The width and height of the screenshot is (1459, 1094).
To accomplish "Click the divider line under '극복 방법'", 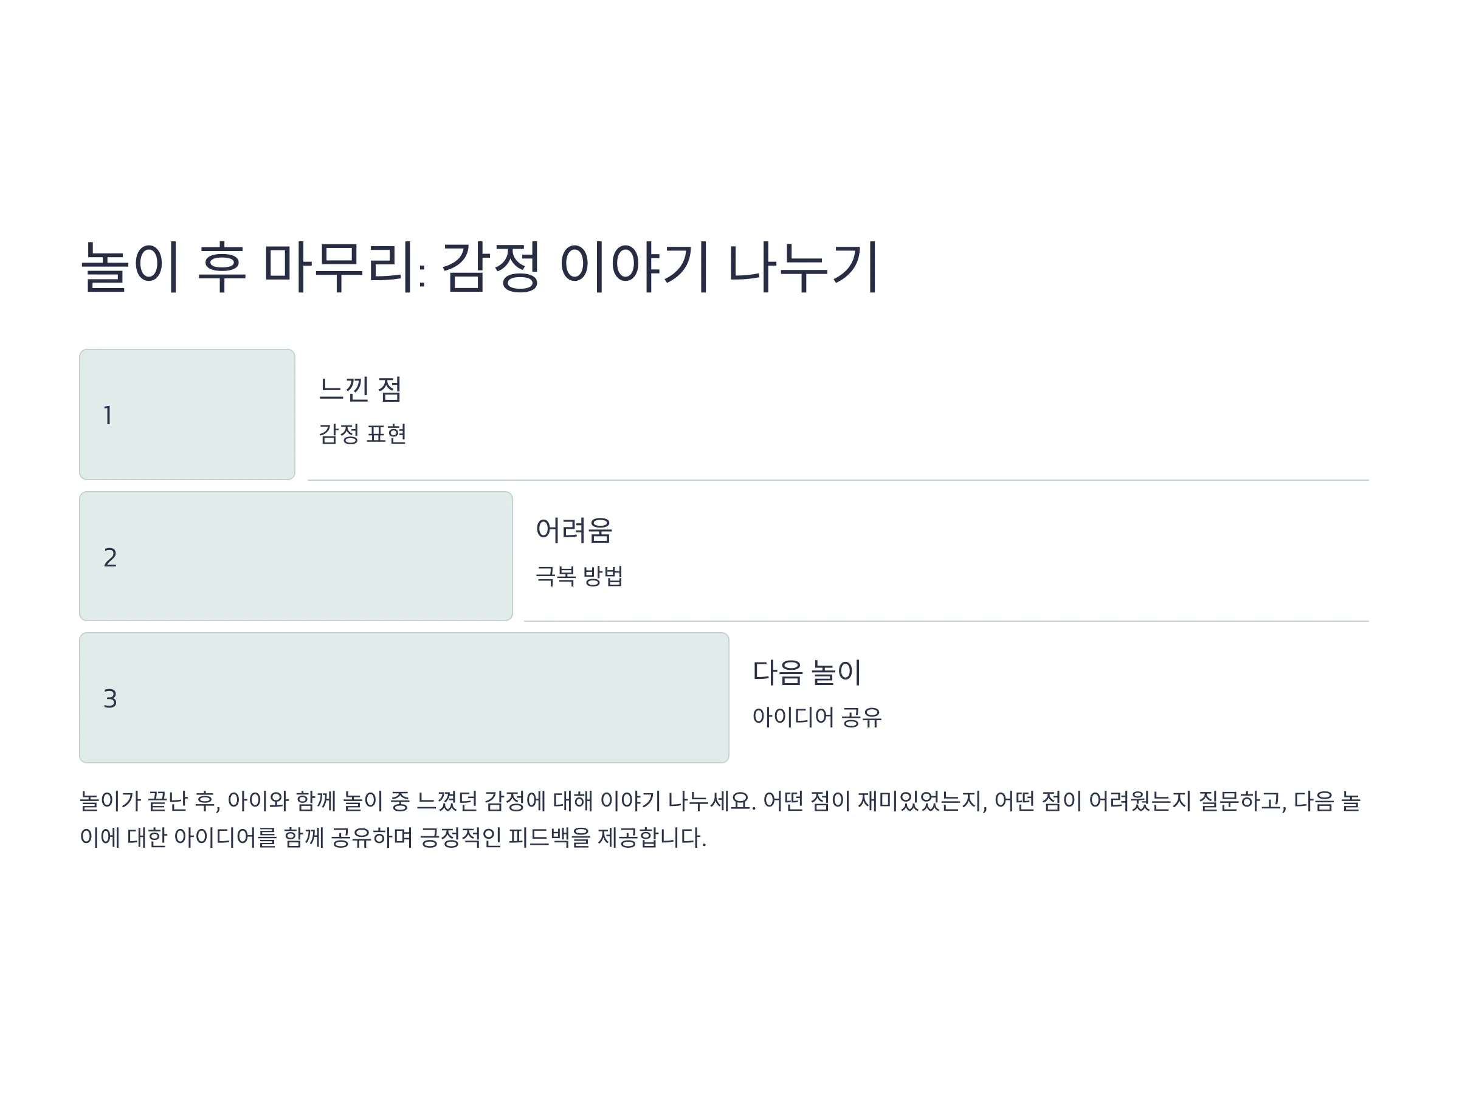I will (x=947, y=621).
